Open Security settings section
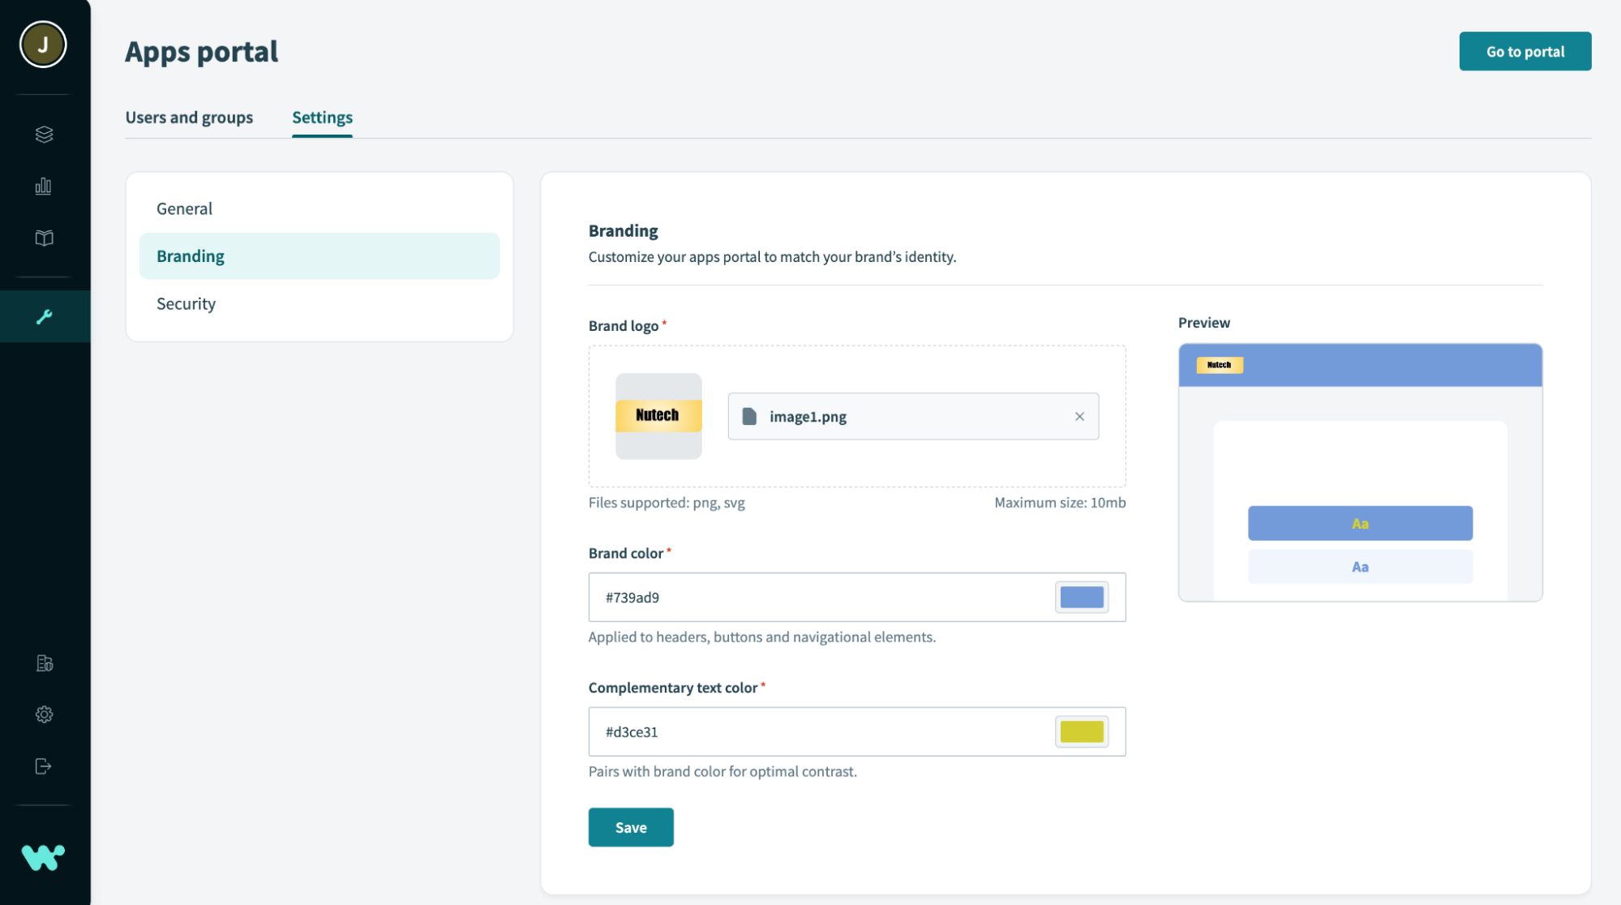 [187, 304]
